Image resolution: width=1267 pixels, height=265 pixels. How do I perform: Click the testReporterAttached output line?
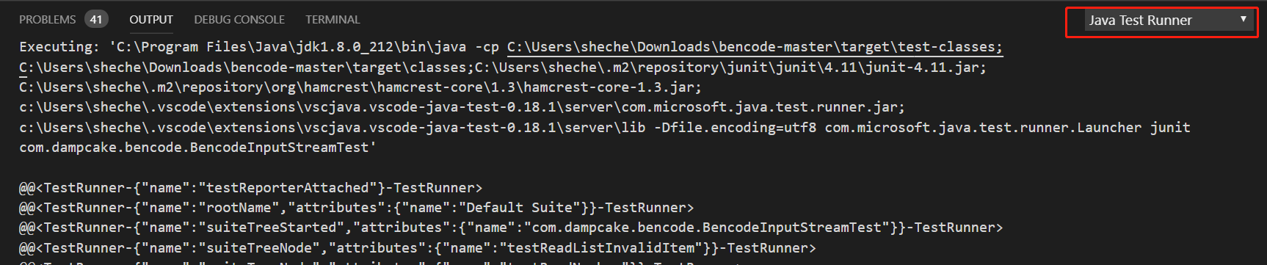[x=251, y=188]
